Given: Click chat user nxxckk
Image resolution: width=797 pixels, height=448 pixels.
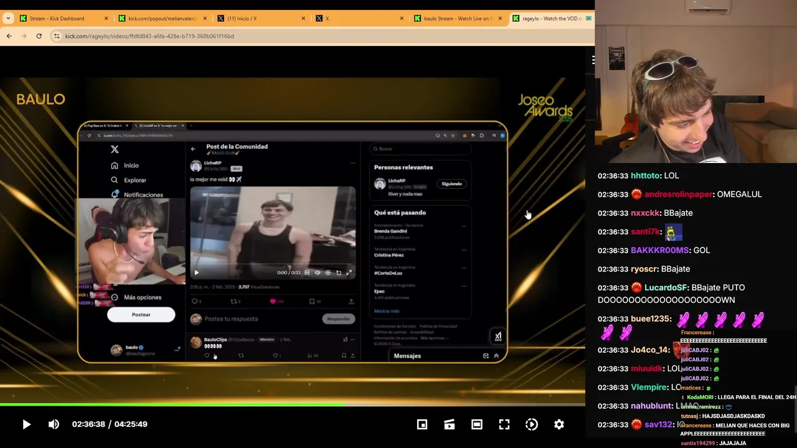Looking at the screenshot, I should point(646,213).
